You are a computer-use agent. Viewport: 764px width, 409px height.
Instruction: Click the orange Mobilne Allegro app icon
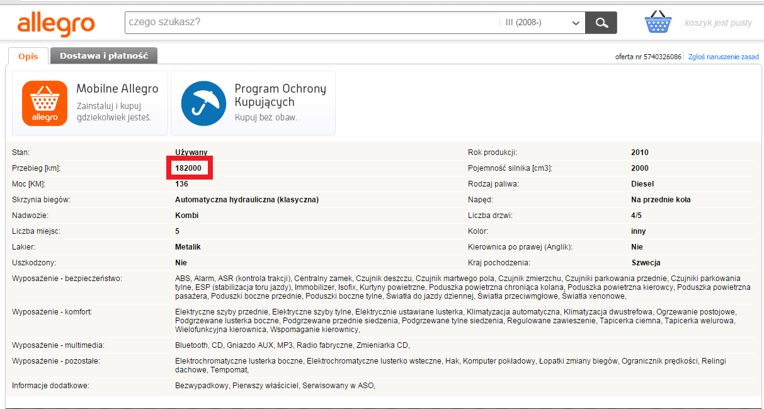45,103
